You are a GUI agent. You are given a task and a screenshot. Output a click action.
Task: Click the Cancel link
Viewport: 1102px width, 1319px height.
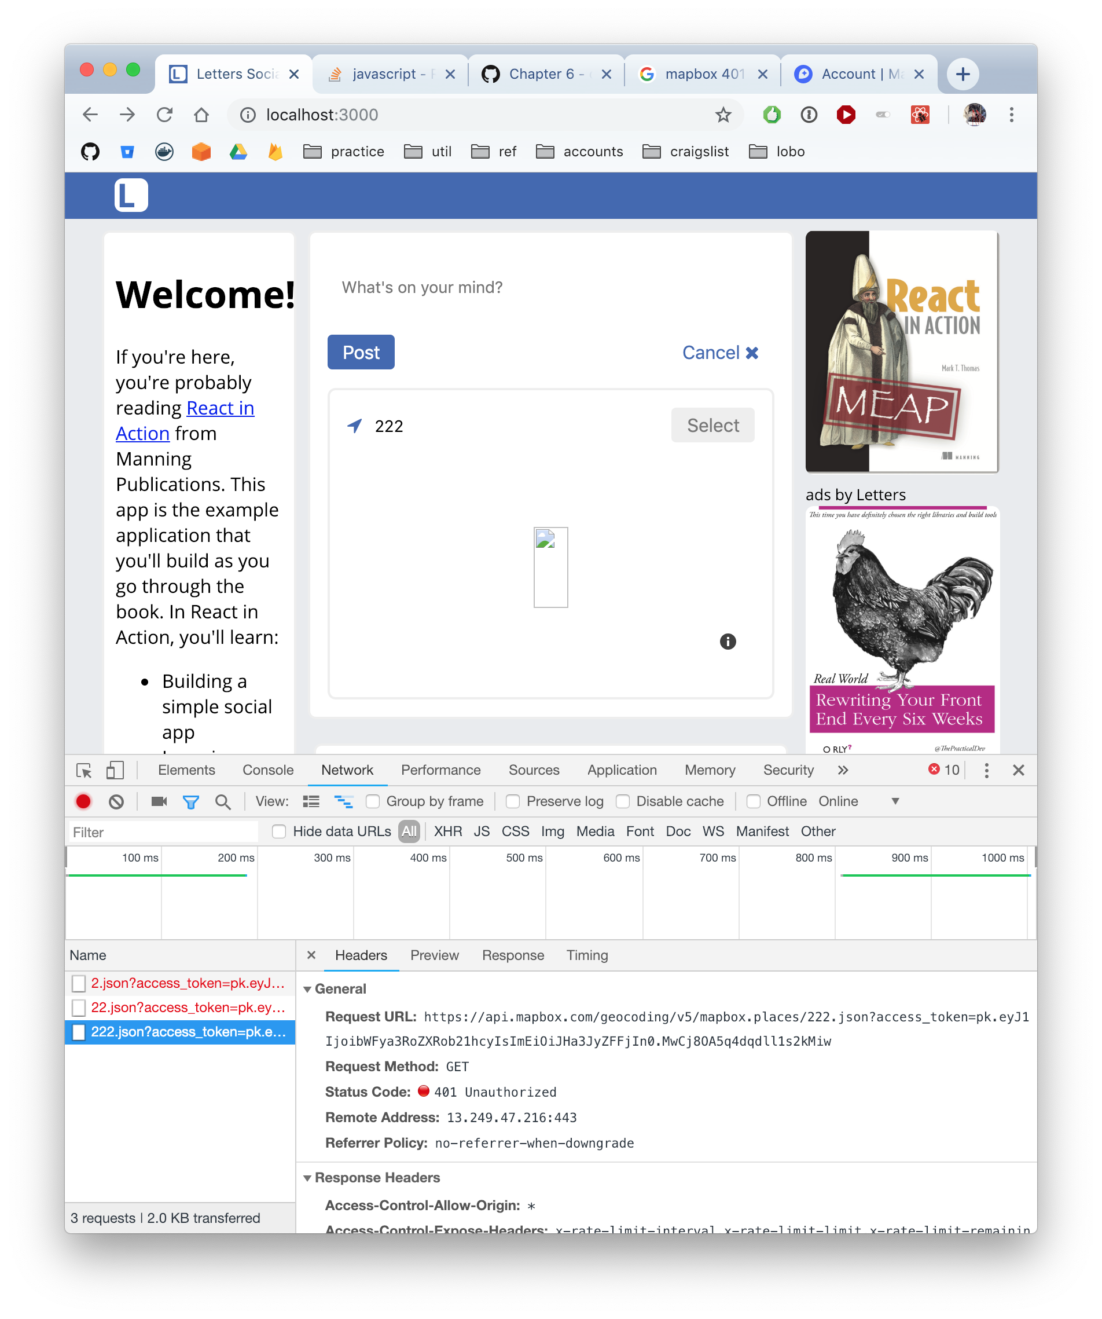click(x=720, y=353)
